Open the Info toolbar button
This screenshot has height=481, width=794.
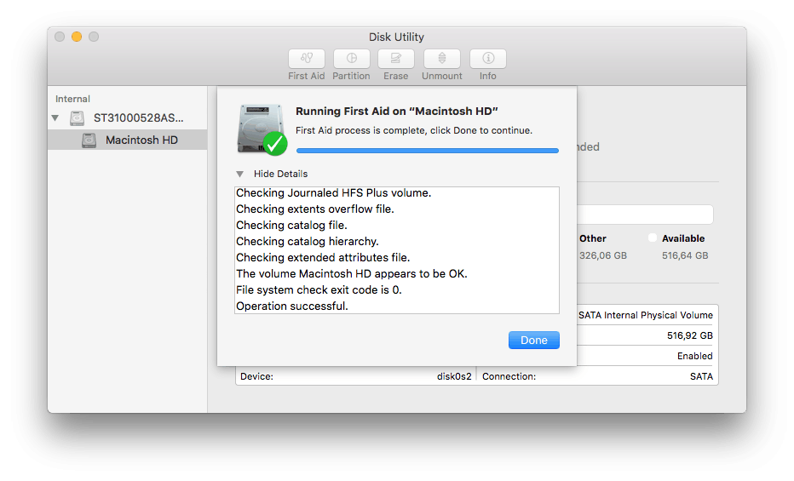click(487, 59)
